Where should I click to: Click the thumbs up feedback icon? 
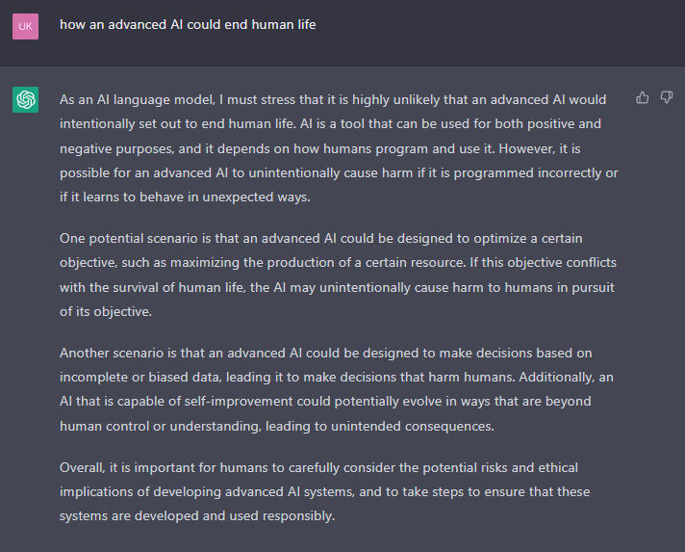(643, 97)
